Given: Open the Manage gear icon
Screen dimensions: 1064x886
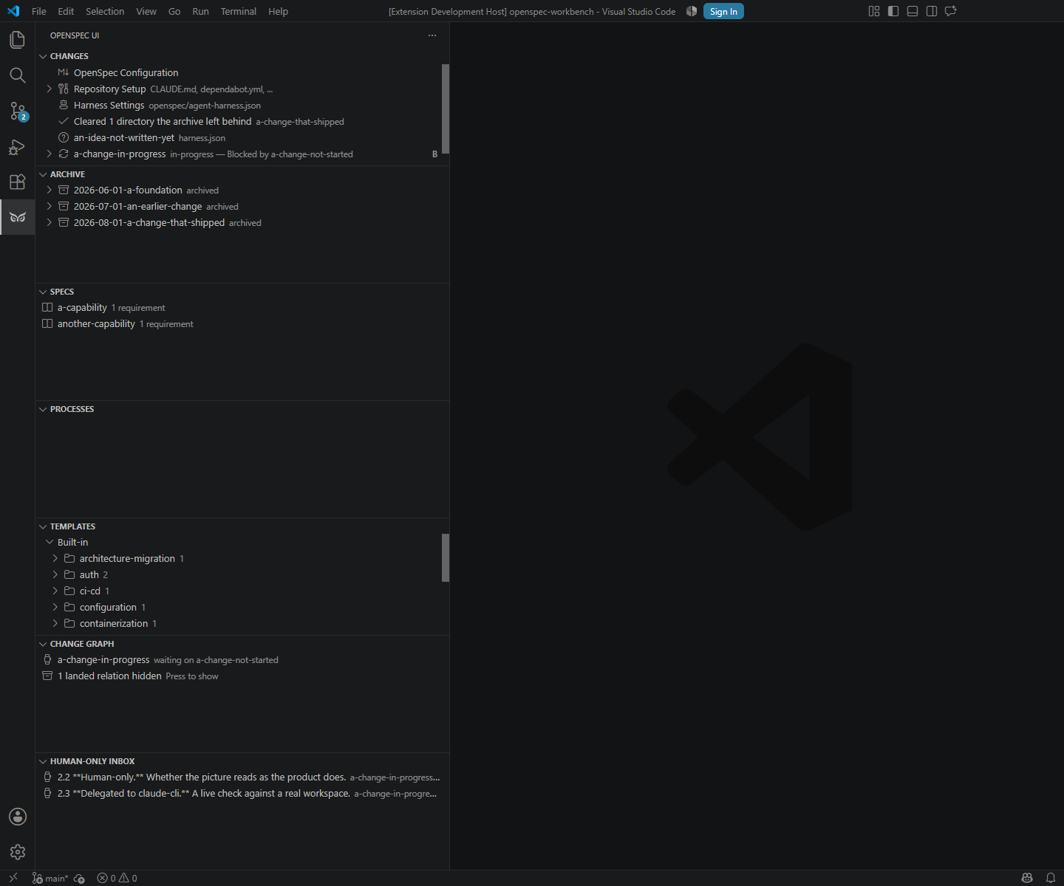Looking at the screenshot, I should 18,852.
